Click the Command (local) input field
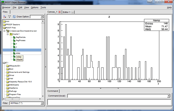The height and width of the screenshot is (111, 174). (x=117, y=96)
